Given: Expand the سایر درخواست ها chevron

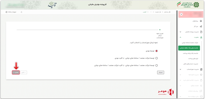Looking at the screenshot, I should pyautogui.click(x=180, y=96).
